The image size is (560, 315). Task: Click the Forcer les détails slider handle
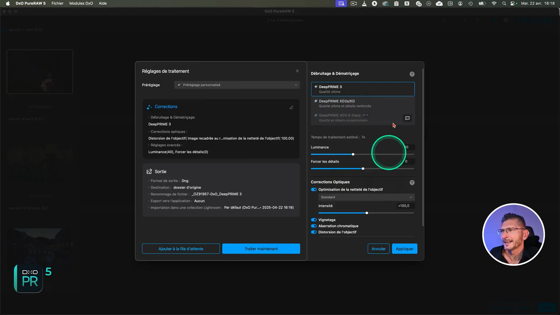point(363,169)
